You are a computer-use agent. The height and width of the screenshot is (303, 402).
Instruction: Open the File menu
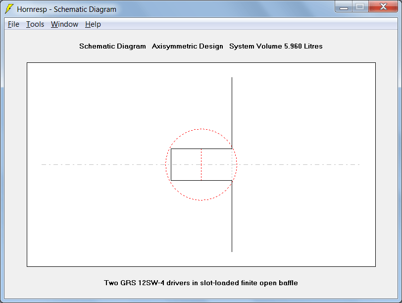(13, 24)
